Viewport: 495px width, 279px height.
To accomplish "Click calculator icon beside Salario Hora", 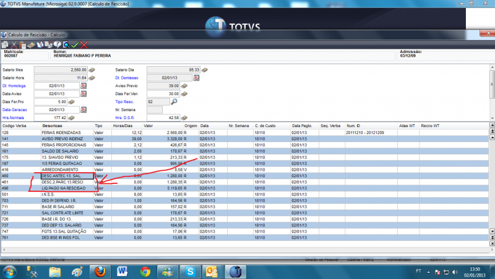I will 92,78.
